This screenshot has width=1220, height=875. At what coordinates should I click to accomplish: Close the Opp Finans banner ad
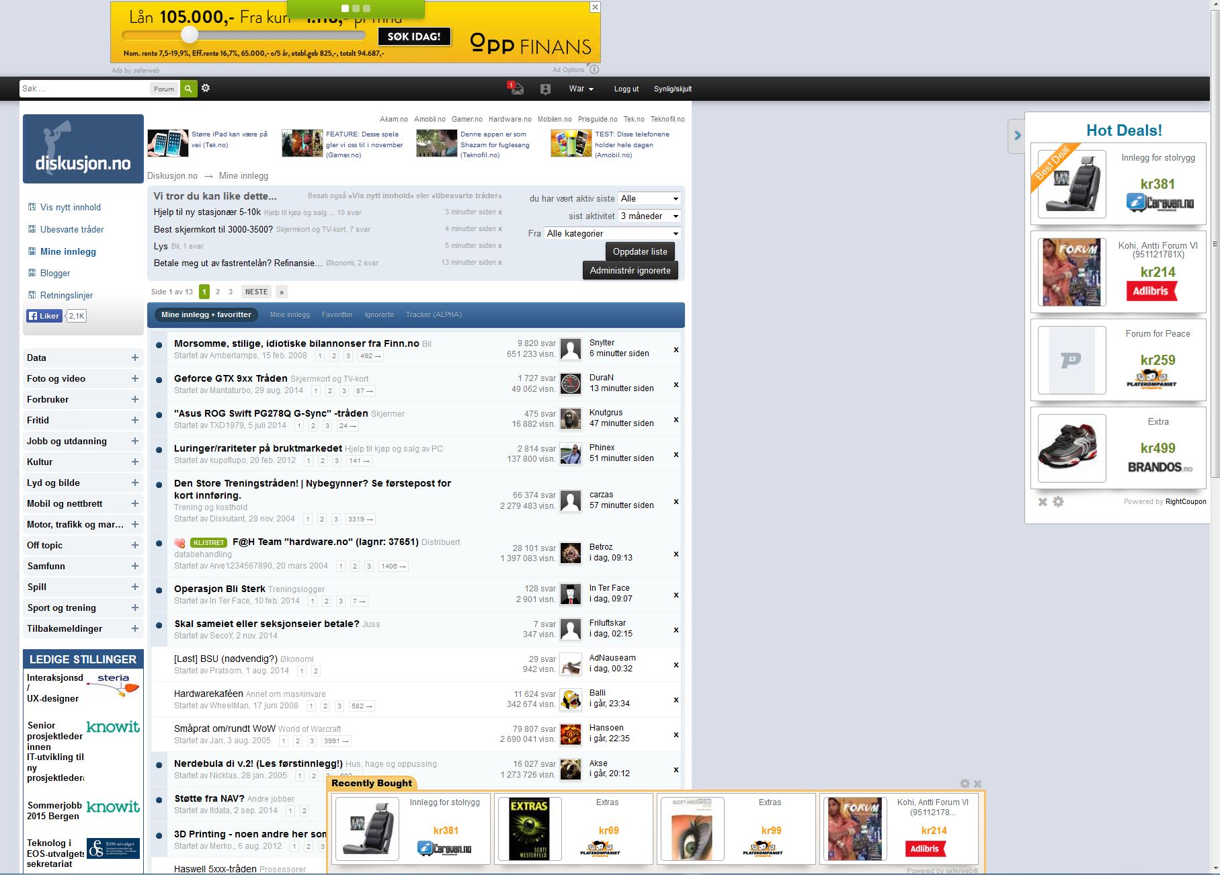pyautogui.click(x=595, y=7)
